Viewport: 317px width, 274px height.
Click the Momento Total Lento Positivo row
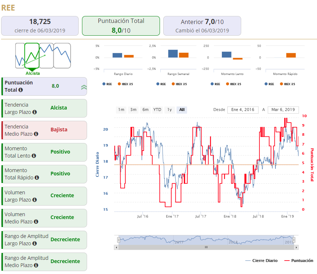pos(44,152)
